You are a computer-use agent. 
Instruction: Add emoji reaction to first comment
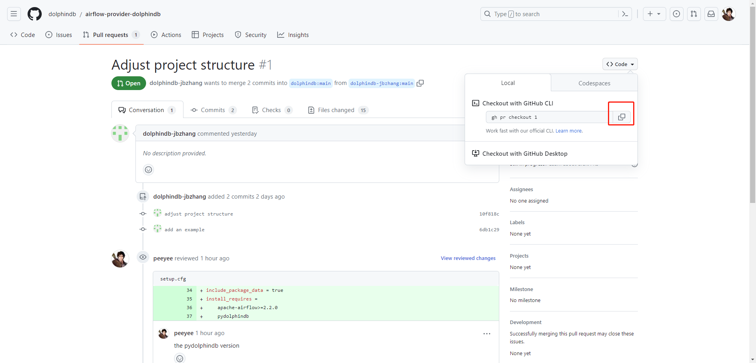pos(148,170)
